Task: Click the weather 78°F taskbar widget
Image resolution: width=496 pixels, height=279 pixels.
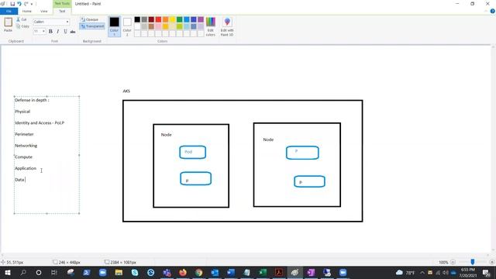Action: point(405,272)
